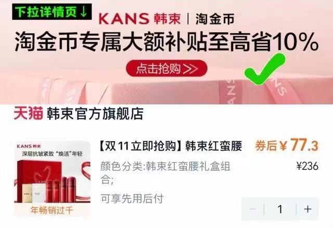Image resolution: width=333 pixels, height=228 pixels.
Task: Open the 双11立即抢购 韩束红蛮腰 product title
Action: click(171, 146)
